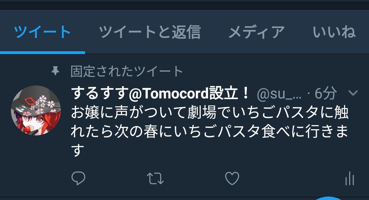Select the メディア tab
369x200 pixels.
click(257, 32)
